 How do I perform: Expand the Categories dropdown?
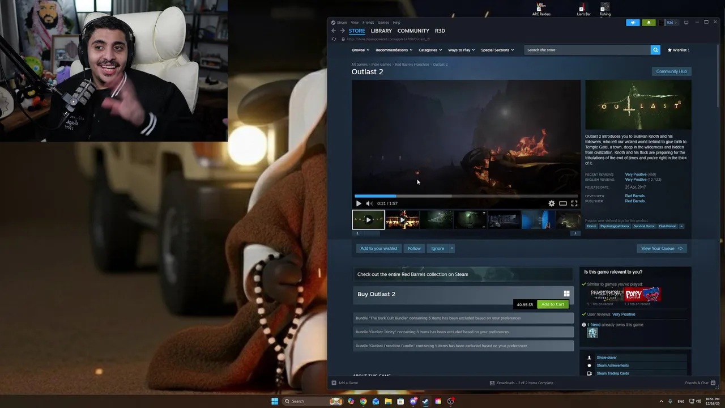click(x=430, y=50)
